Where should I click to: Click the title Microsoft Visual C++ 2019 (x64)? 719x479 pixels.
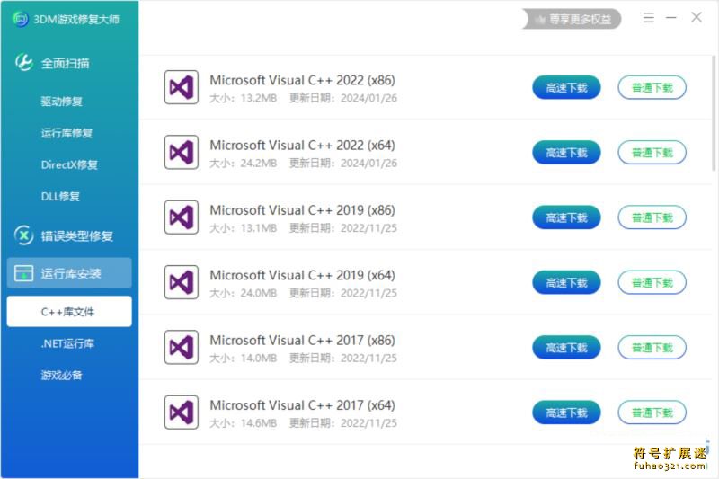(302, 276)
